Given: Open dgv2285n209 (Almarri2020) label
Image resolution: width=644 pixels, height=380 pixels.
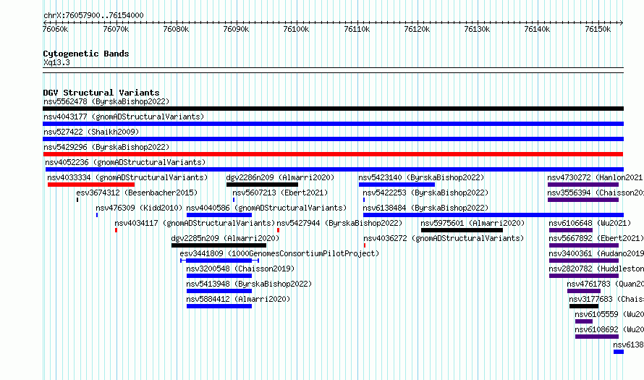Looking at the screenshot, I should (225, 238).
